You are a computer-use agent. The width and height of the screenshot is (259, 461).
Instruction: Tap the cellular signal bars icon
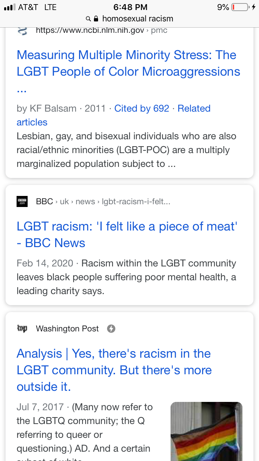(9, 7)
